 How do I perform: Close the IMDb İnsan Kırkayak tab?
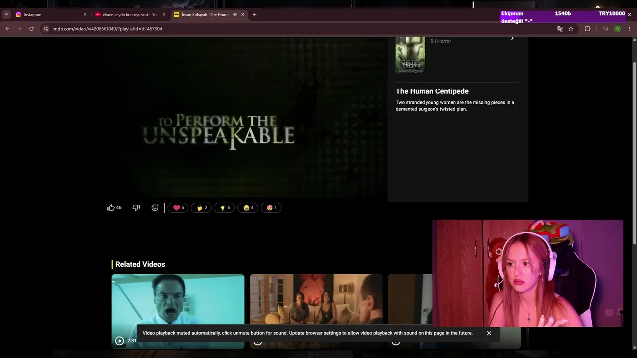click(x=243, y=15)
